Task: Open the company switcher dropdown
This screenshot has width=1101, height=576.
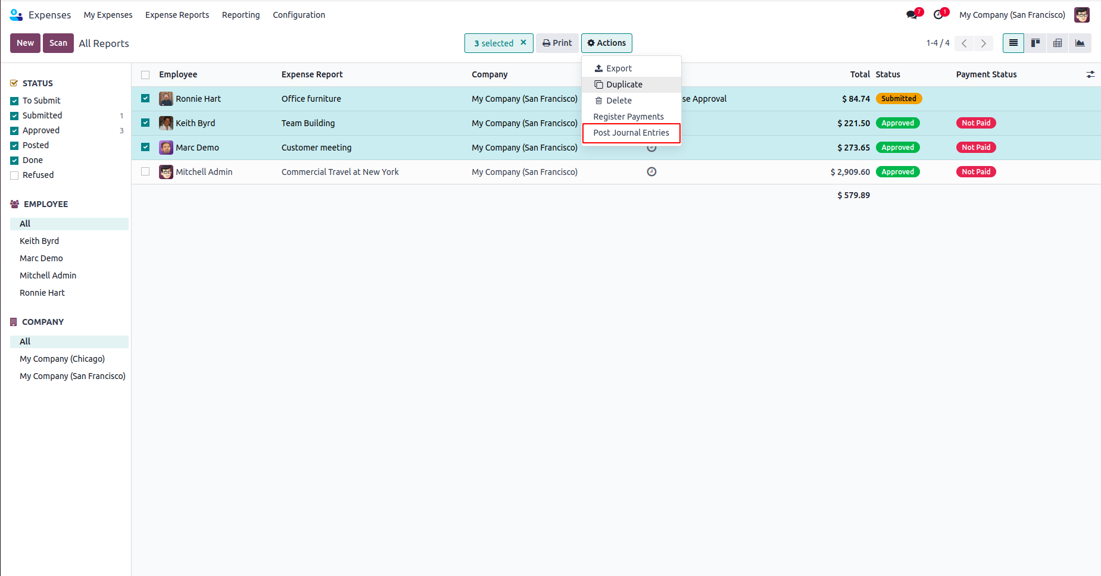Action: pos(1012,15)
